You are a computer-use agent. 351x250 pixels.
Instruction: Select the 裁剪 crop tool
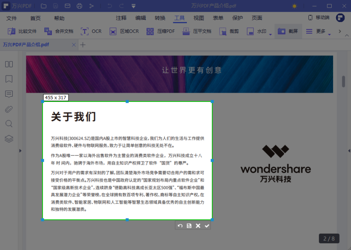[229, 31]
